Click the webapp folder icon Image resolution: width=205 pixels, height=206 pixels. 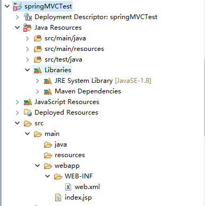click(x=48, y=166)
